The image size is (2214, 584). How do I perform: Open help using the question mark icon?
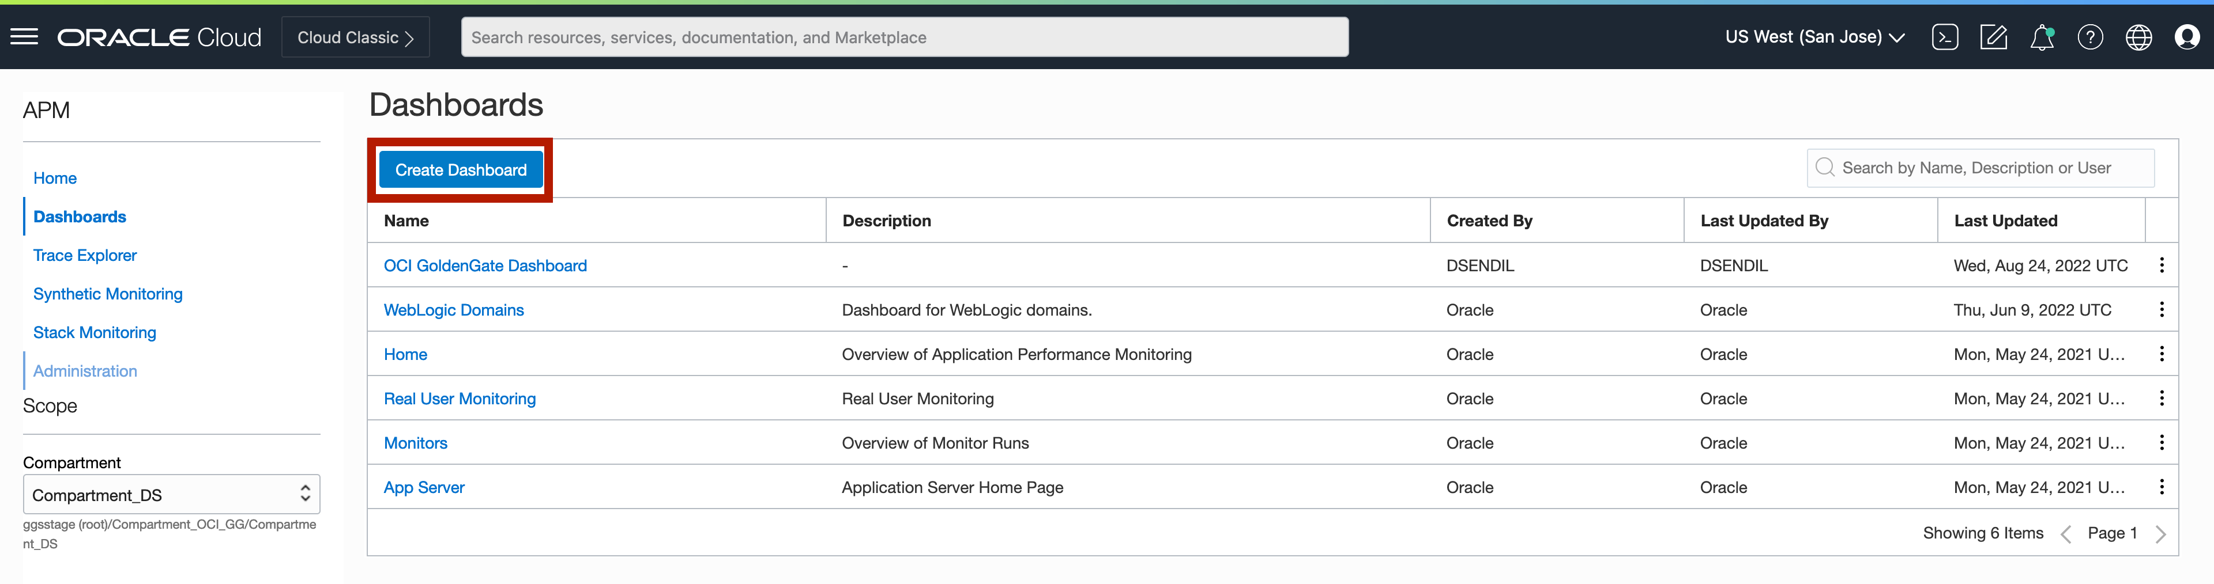[x=2090, y=36]
